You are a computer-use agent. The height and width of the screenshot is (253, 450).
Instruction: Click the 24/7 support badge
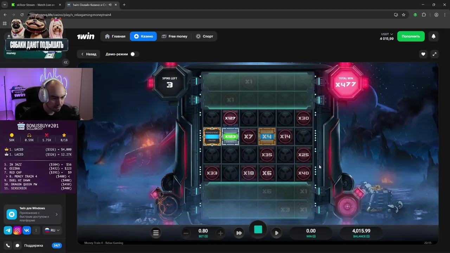[57, 246]
